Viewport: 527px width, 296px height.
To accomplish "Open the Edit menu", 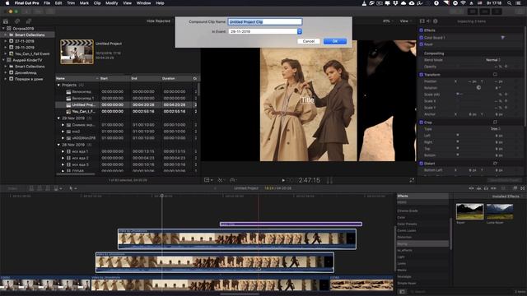I will [58, 3].
